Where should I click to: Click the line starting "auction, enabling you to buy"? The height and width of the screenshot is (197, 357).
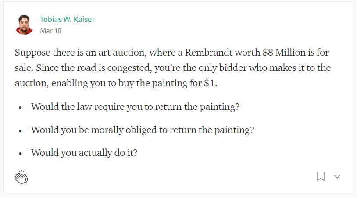116,83
